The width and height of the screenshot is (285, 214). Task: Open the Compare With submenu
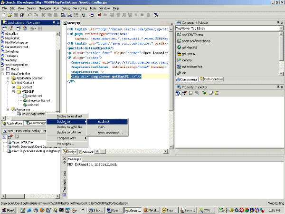tap(67, 138)
